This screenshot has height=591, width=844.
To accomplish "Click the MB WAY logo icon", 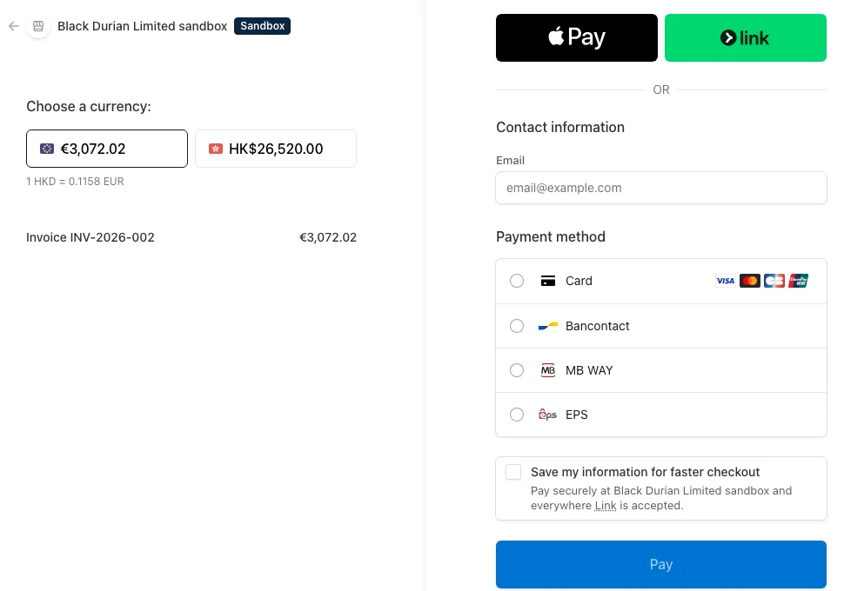I will 548,370.
